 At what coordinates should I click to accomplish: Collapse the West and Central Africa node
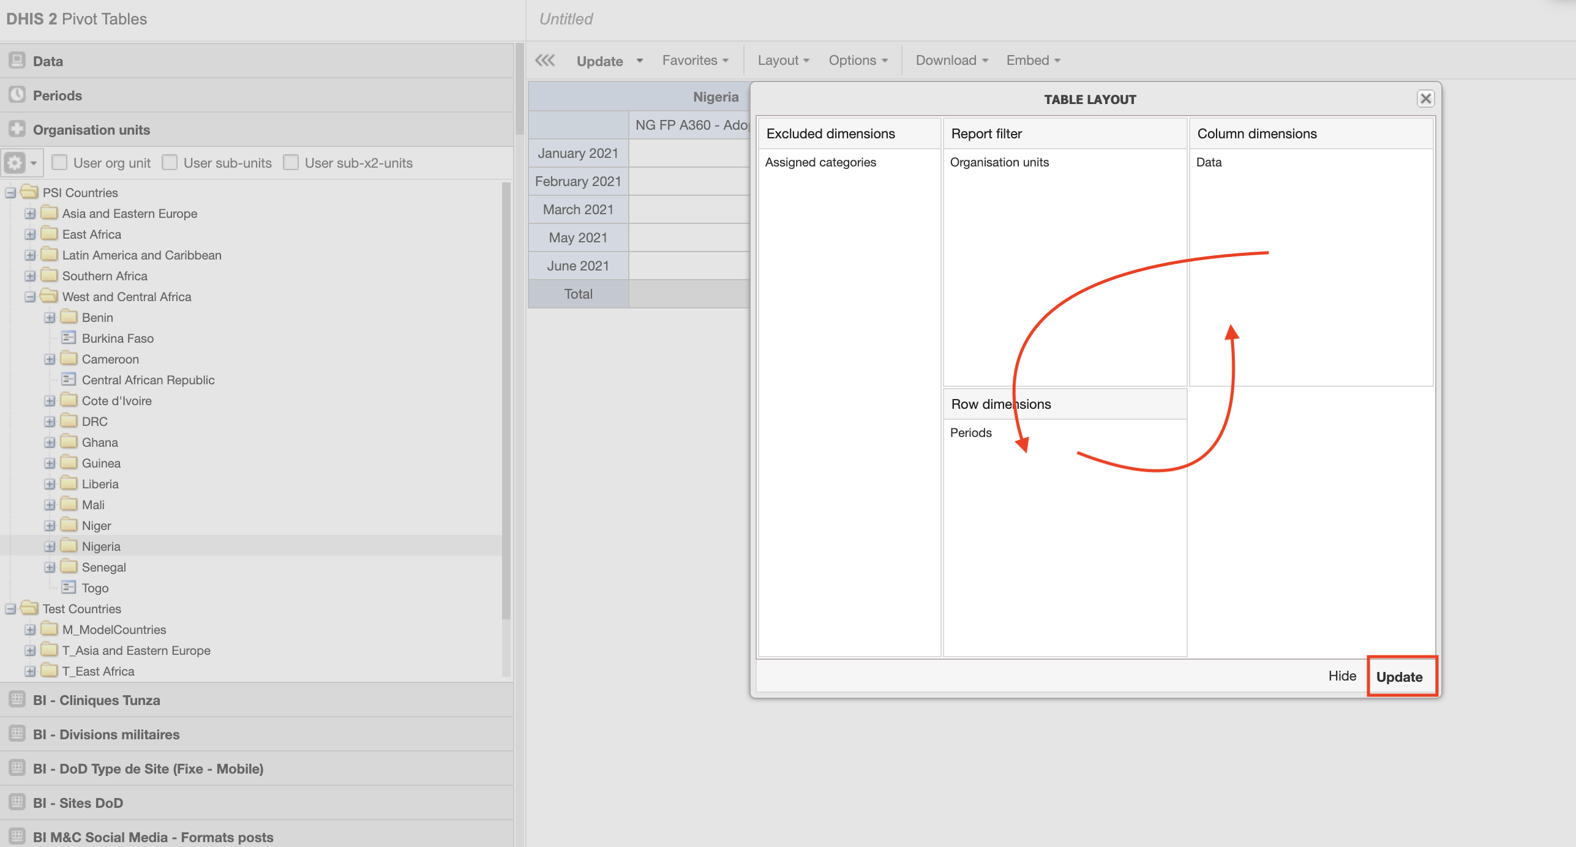pos(30,297)
